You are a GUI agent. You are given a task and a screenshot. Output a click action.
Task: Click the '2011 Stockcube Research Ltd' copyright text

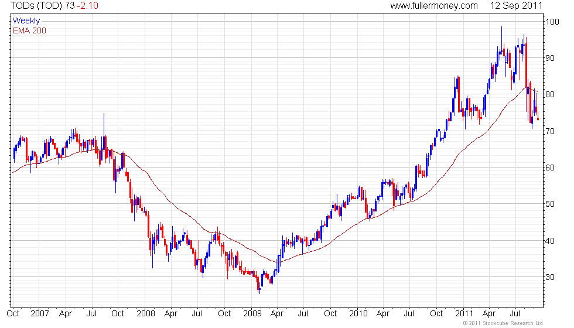coord(503,323)
